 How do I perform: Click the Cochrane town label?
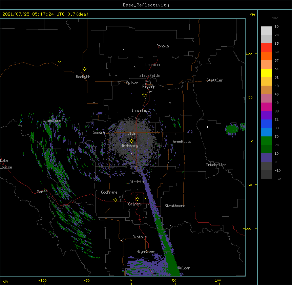(x=109, y=192)
